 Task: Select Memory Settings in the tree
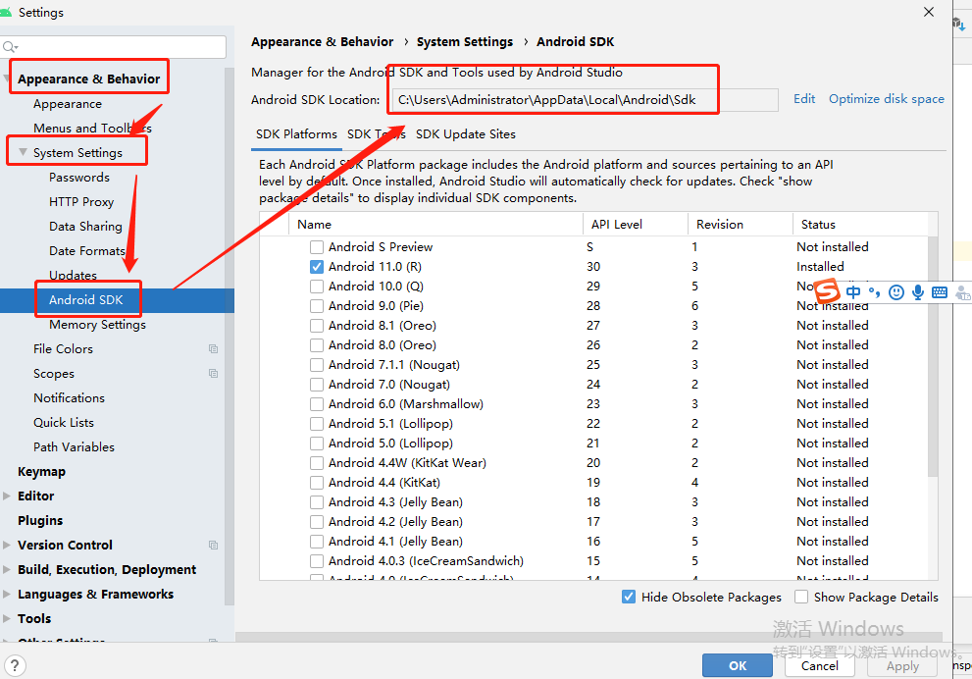pyautogui.click(x=97, y=325)
